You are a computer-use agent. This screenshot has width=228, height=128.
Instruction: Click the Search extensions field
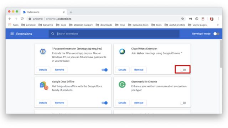click(114, 34)
